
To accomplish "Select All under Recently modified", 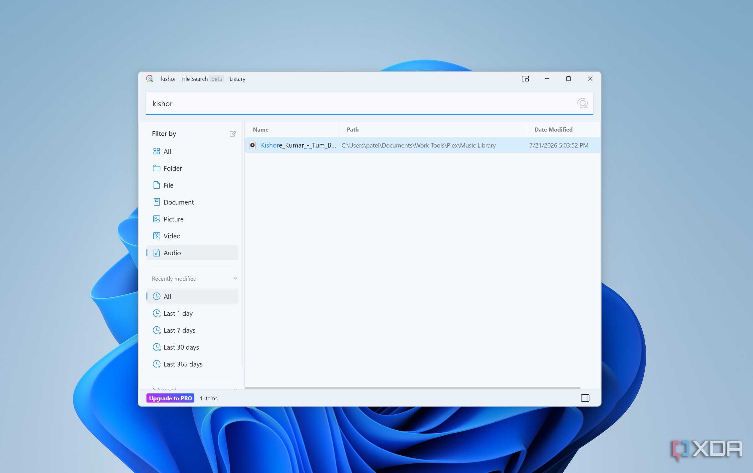I will 192,296.
